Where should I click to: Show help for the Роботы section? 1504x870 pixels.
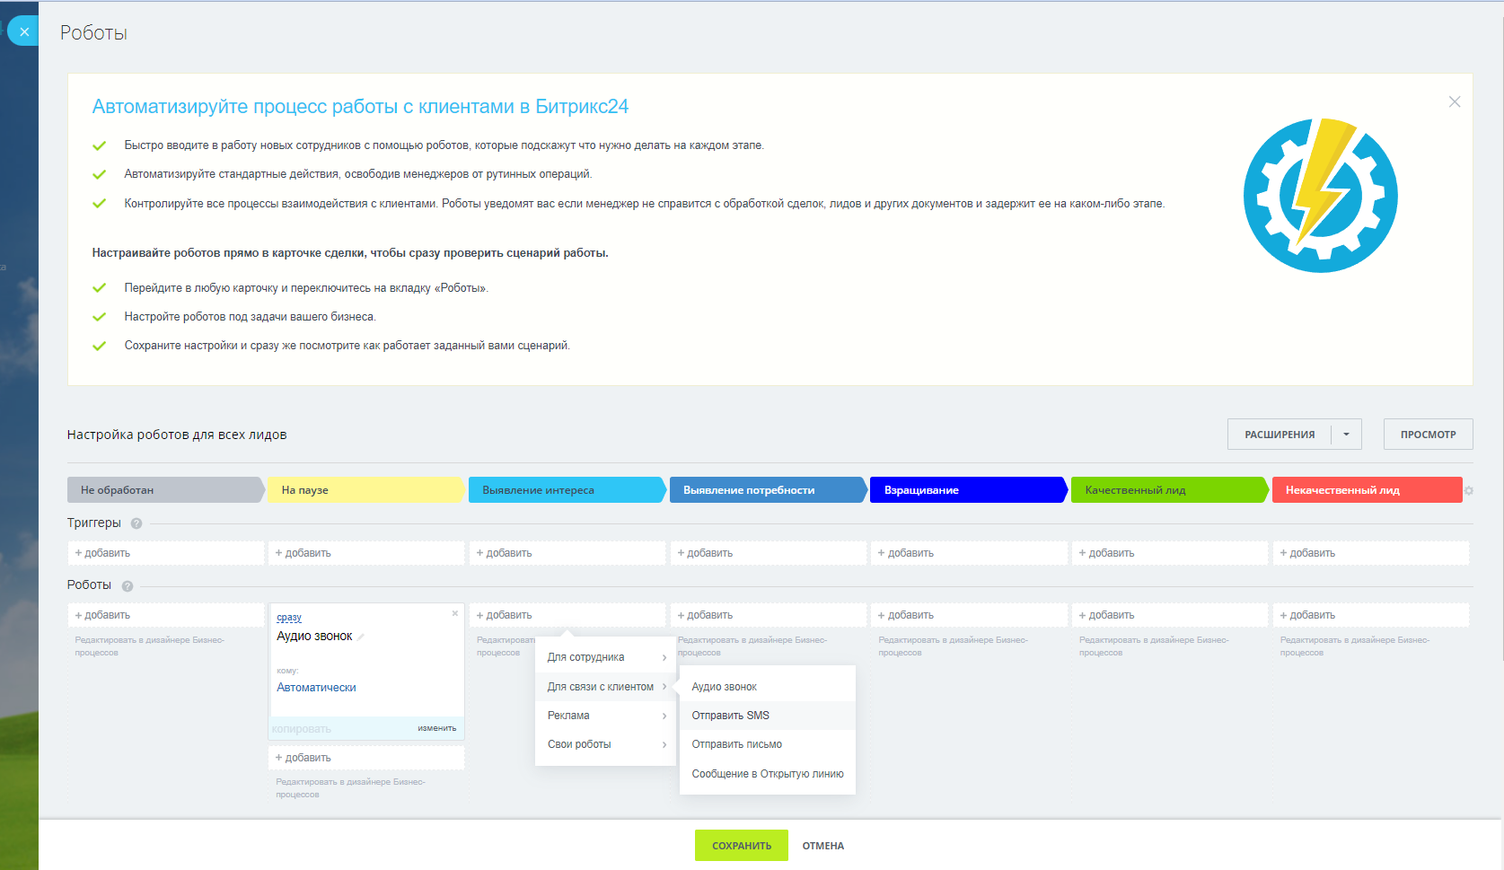pos(128,586)
